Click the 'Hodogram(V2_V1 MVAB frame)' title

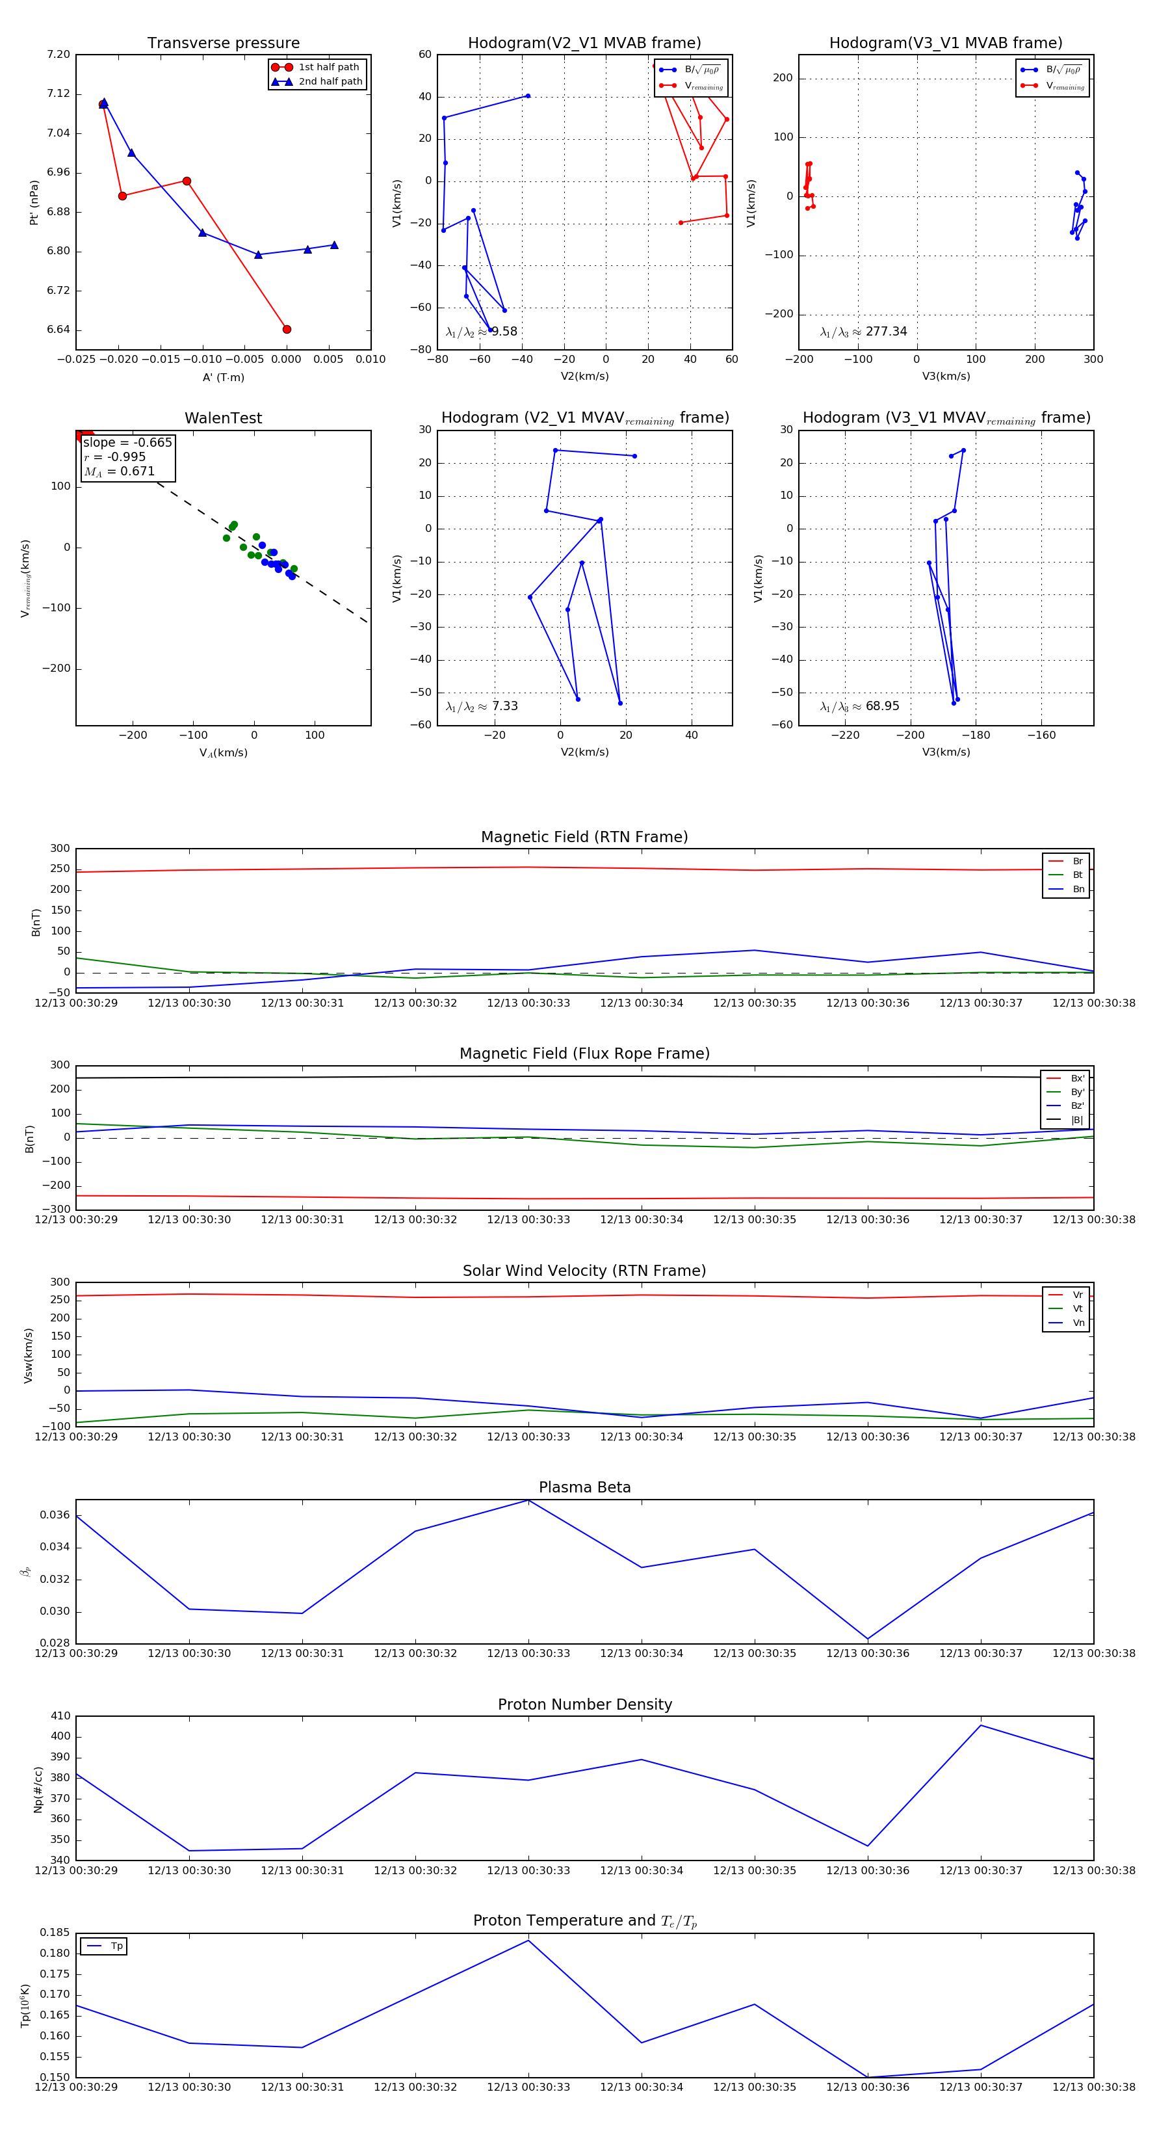point(584,44)
